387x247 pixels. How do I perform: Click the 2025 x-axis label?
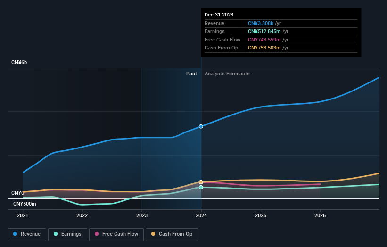pos(261,216)
